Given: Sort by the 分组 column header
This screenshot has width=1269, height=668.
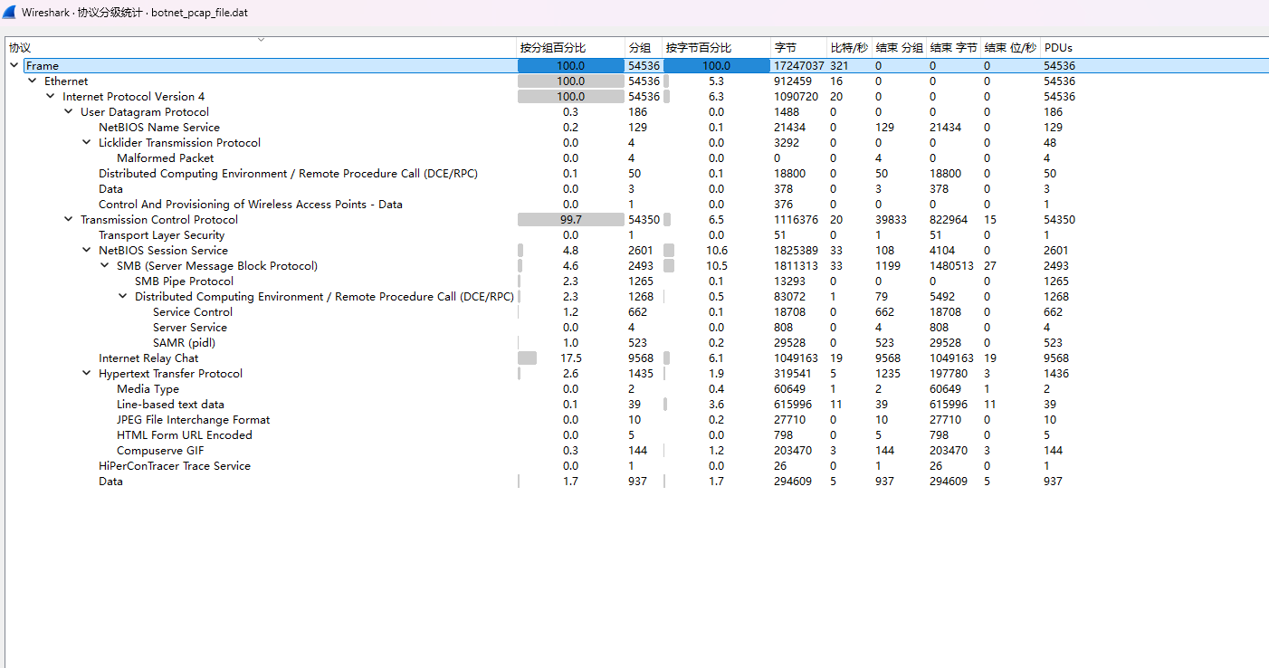Looking at the screenshot, I should point(644,47).
